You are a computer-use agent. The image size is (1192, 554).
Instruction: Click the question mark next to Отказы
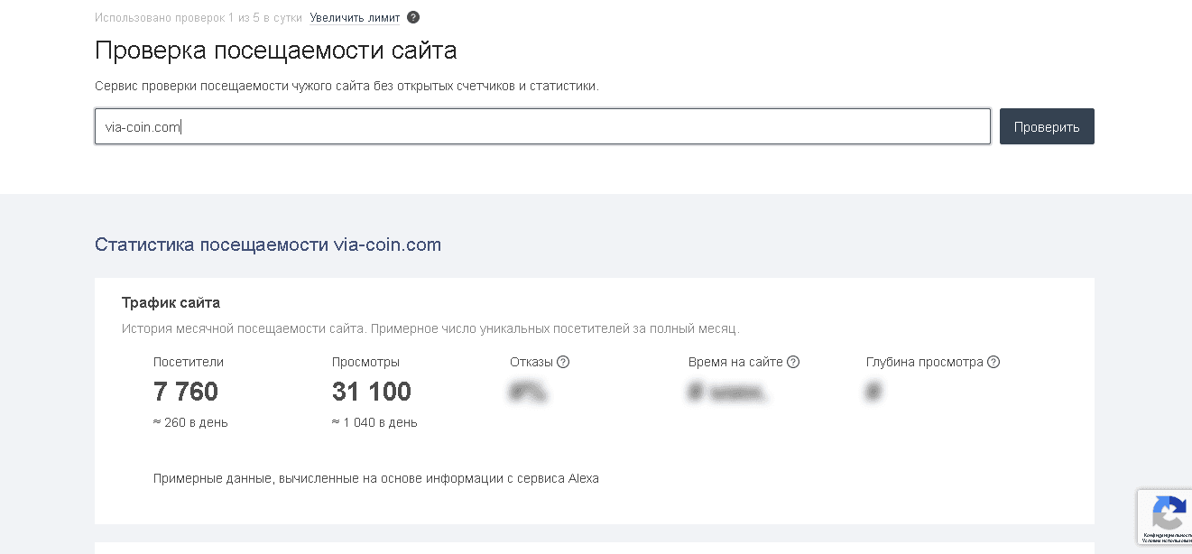pyautogui.click(x=563, y=362)
